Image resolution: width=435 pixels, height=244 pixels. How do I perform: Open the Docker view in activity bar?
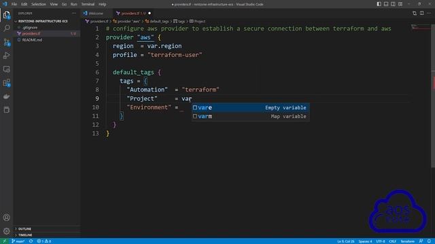click(x=7, y=96)
